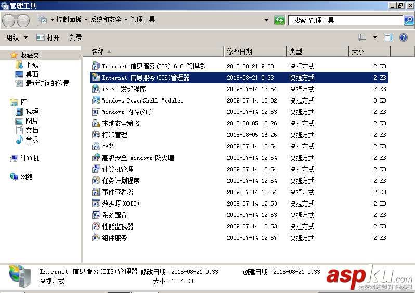Image resolution: width=415 pixels, height=293 pixels.
Task: Click the change view icon
Action: coord(362,37)
